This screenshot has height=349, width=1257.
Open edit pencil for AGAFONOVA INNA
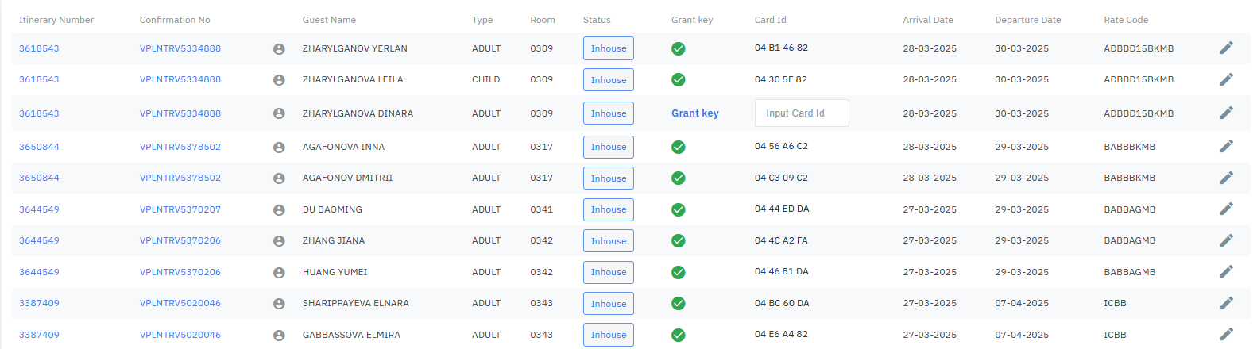(1226, 147)
